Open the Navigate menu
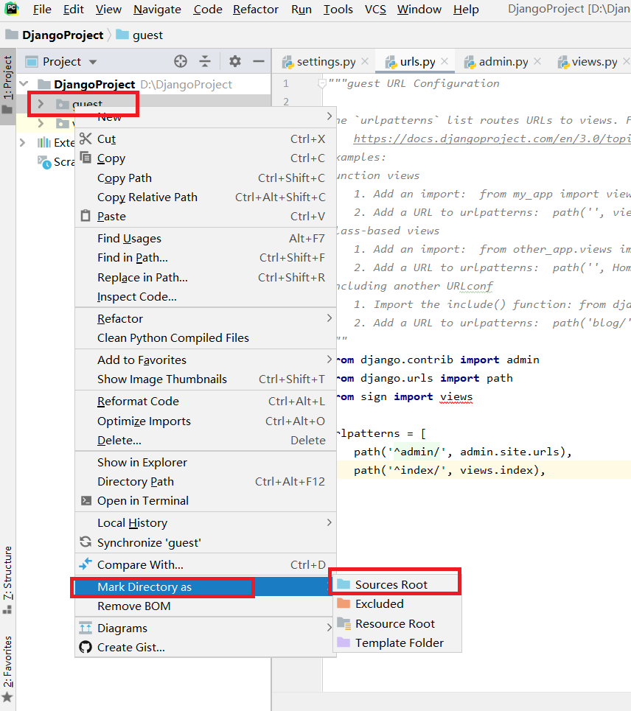This screenshot has width=631, height=711. point(157,9)
